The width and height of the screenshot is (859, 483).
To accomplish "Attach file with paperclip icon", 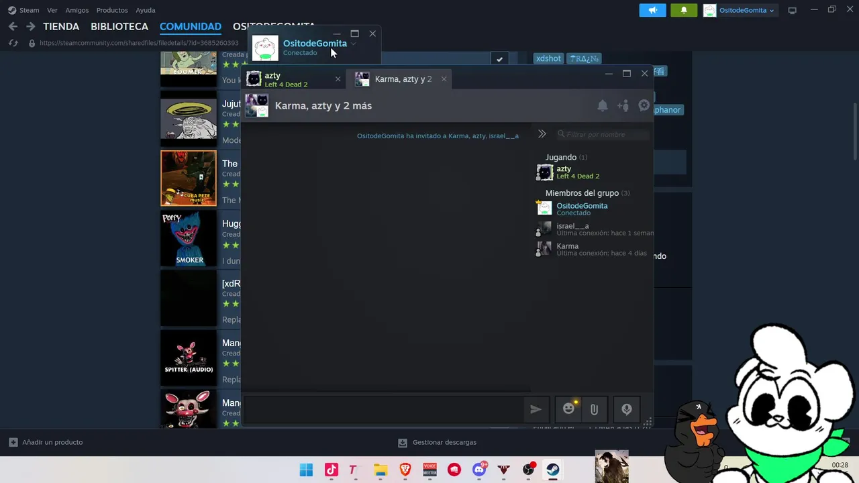I will tap(594, 409).
